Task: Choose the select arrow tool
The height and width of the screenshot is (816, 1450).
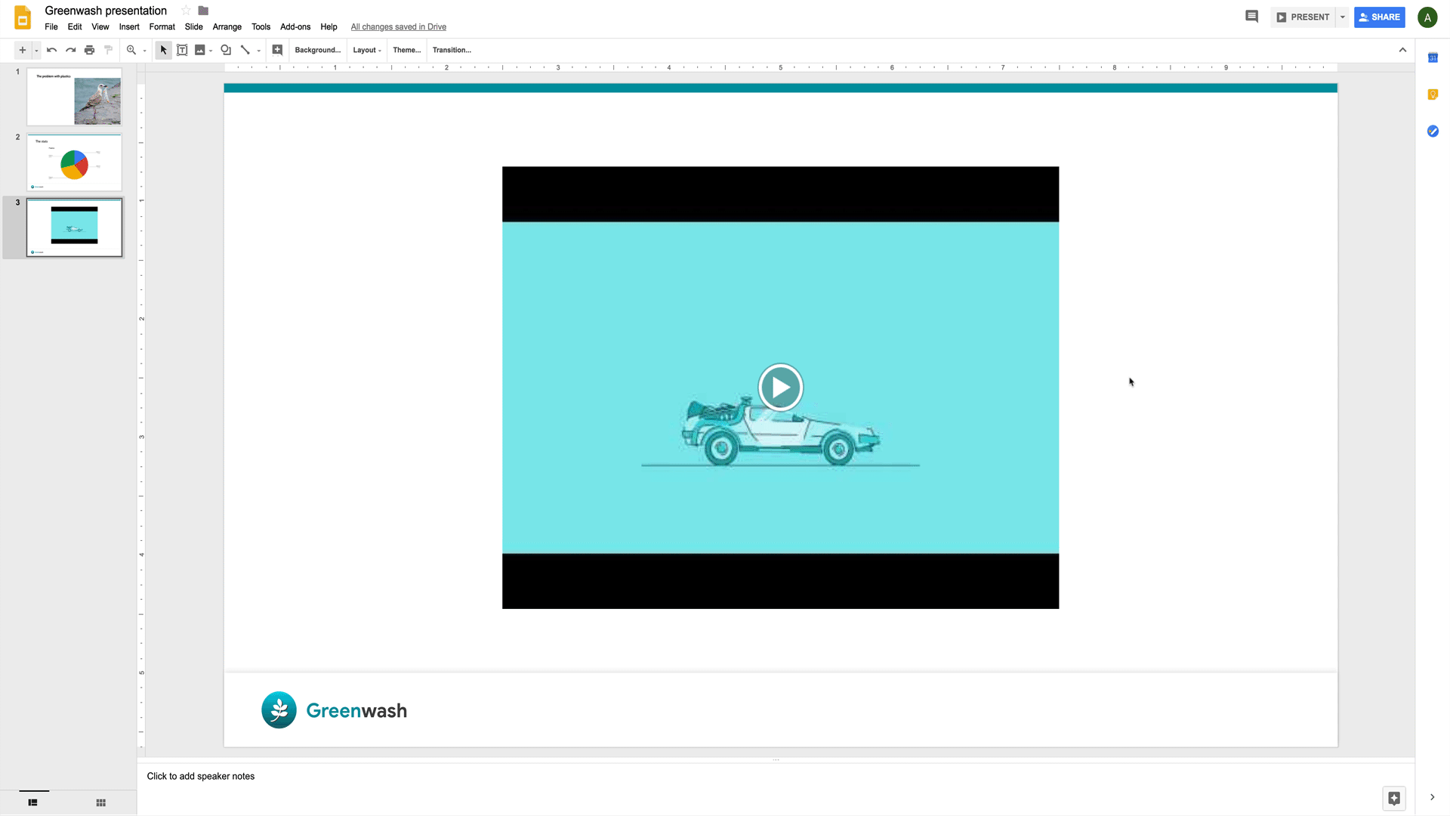Action: 163,50
